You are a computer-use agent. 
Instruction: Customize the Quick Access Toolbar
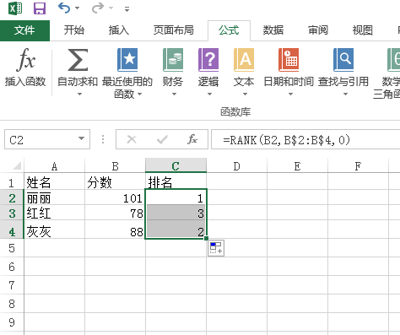coord(127,9)
